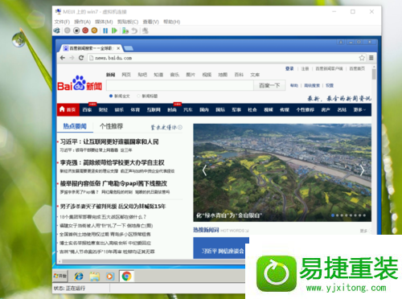This screenshot has height=299, width=402.
Task: Open the 财经 navbar section
Action: point(103,109)
